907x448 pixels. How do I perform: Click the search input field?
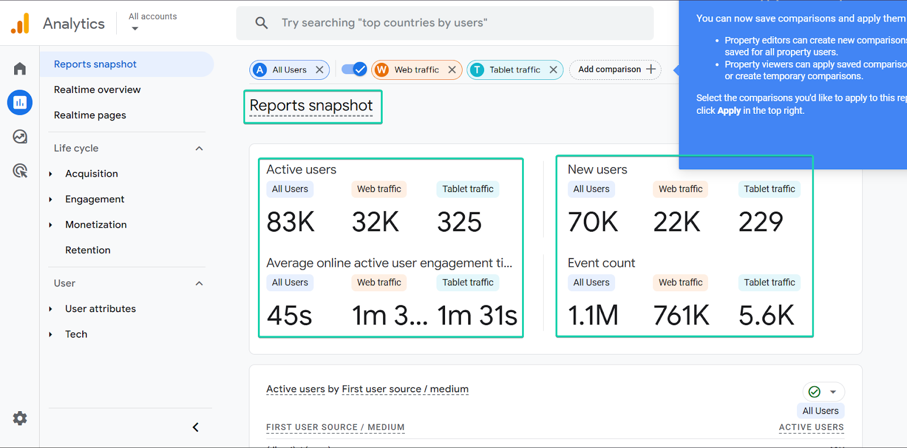click(445, 23)
